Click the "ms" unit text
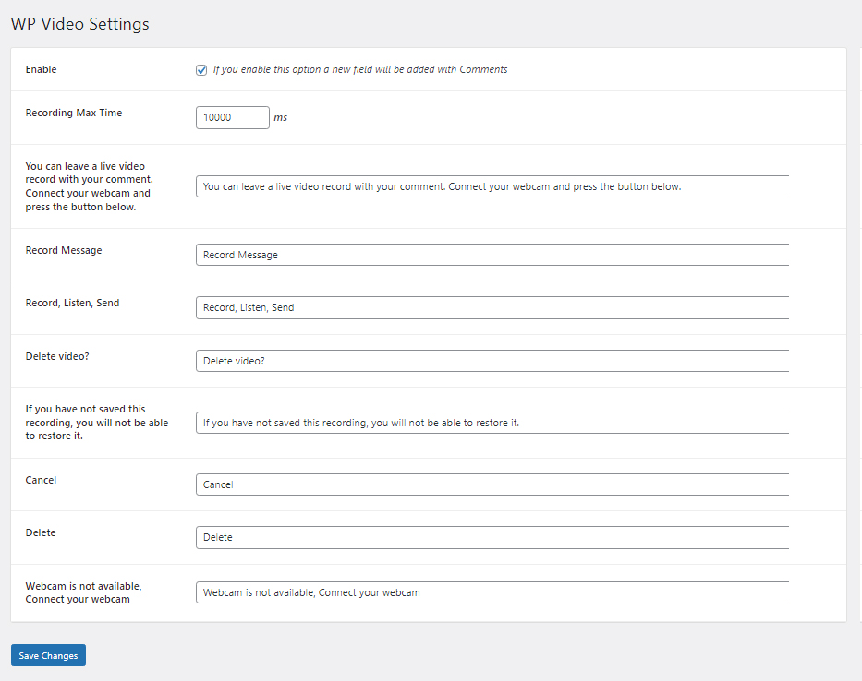This screenshot has width=862, height=681. pos(281,118)
